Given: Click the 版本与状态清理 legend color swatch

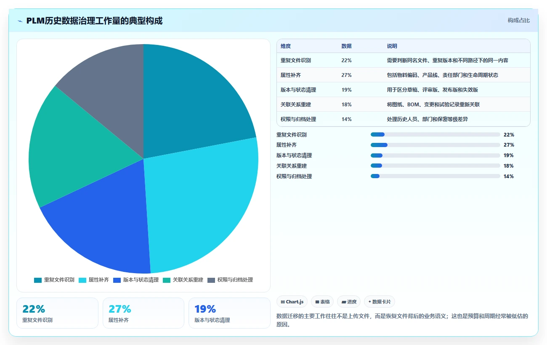Looking at the screenshot, I should [117, 280].
